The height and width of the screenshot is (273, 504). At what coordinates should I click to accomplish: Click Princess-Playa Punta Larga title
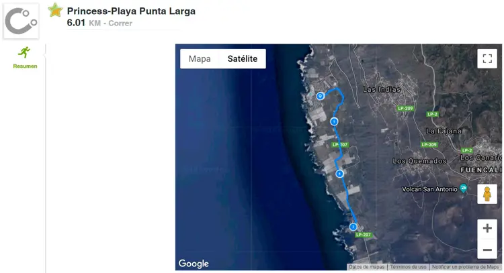pyautogui.click(x=131, y=11)
